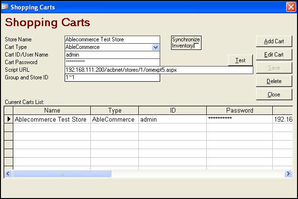Click the Add Cart button
Viewport: 298px width, 199px height.
(x=274, y=41)
